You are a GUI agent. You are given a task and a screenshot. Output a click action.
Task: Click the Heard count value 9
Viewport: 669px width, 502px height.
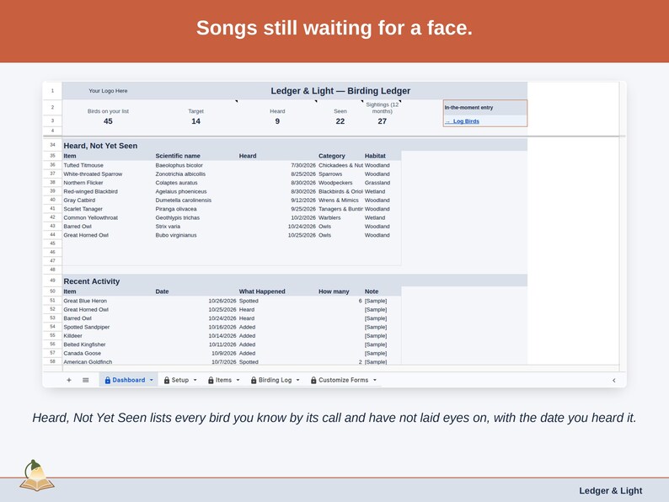(277, 121)
